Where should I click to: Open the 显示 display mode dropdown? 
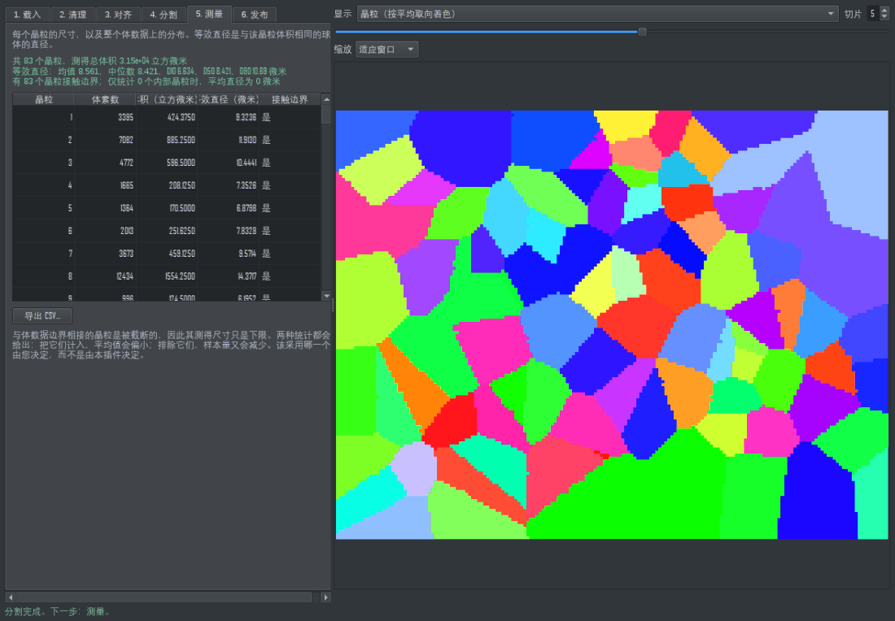[598, 14]
